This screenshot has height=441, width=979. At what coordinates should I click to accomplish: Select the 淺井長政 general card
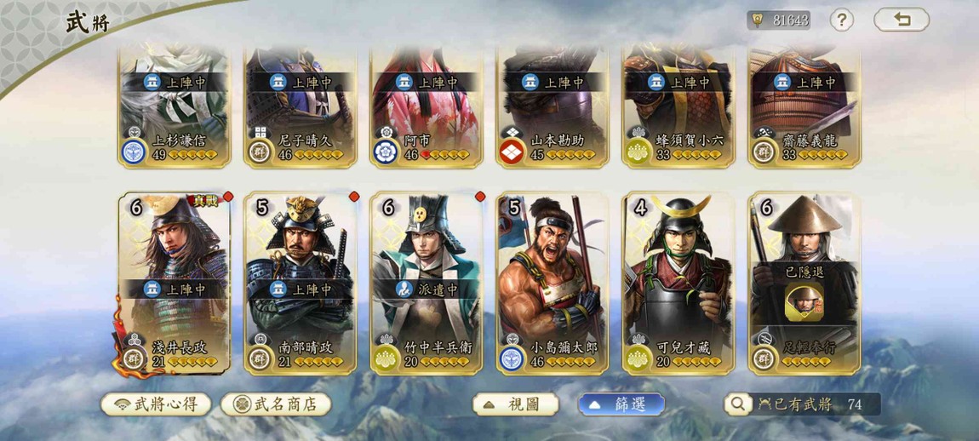pyautogui.click(x=175, y=283)
